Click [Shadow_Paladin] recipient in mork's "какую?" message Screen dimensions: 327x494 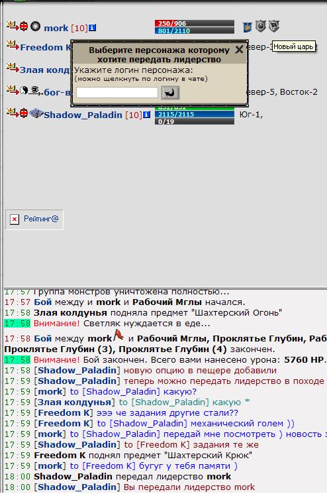tap(121, 392)
